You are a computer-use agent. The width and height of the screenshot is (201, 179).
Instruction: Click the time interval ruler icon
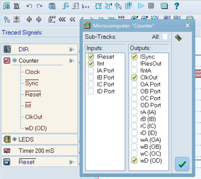coord(85,7)
